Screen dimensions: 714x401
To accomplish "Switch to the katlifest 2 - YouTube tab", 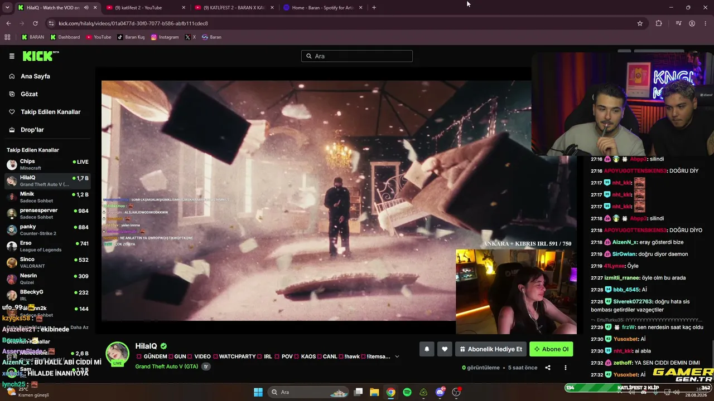I will 146,8.
